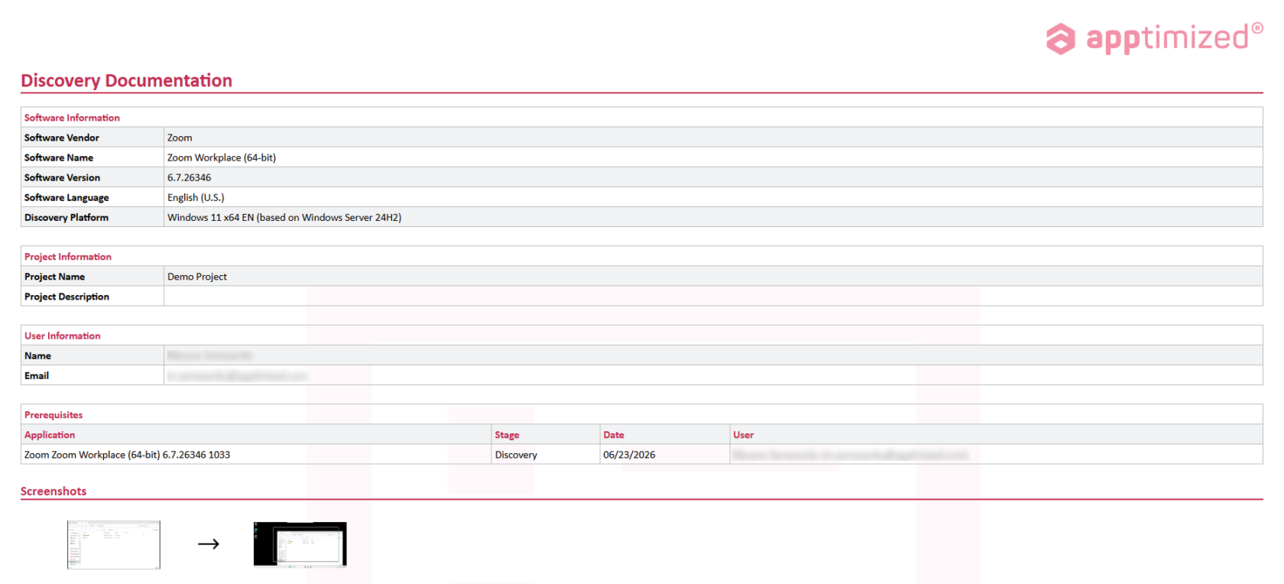This screenshot has height=584, width=1284.
Task: Select the Screenshots section heading
Action: tap(53, 492)
